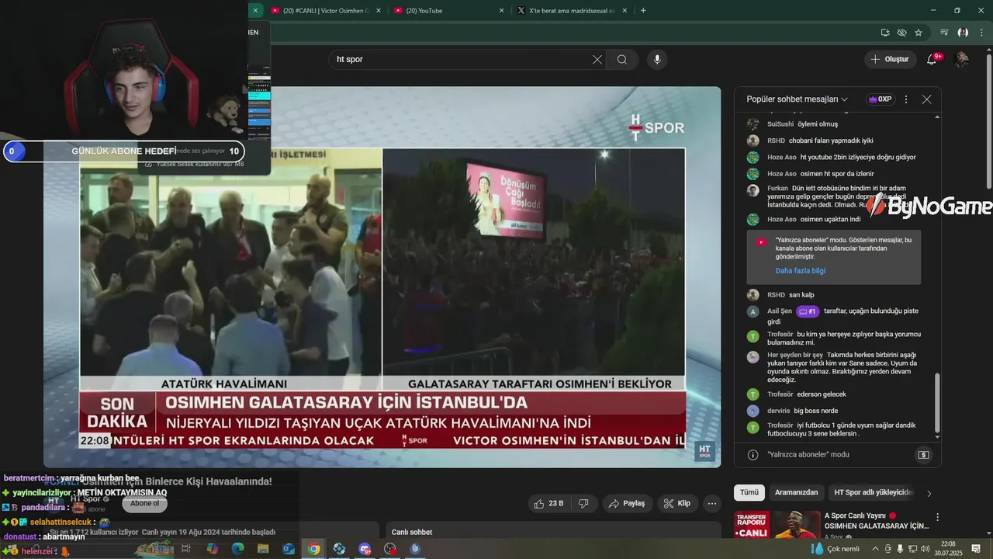Start voice search with the microphone icon
Image resolution: width=993 pixels, height=559 pixels.
657,60
